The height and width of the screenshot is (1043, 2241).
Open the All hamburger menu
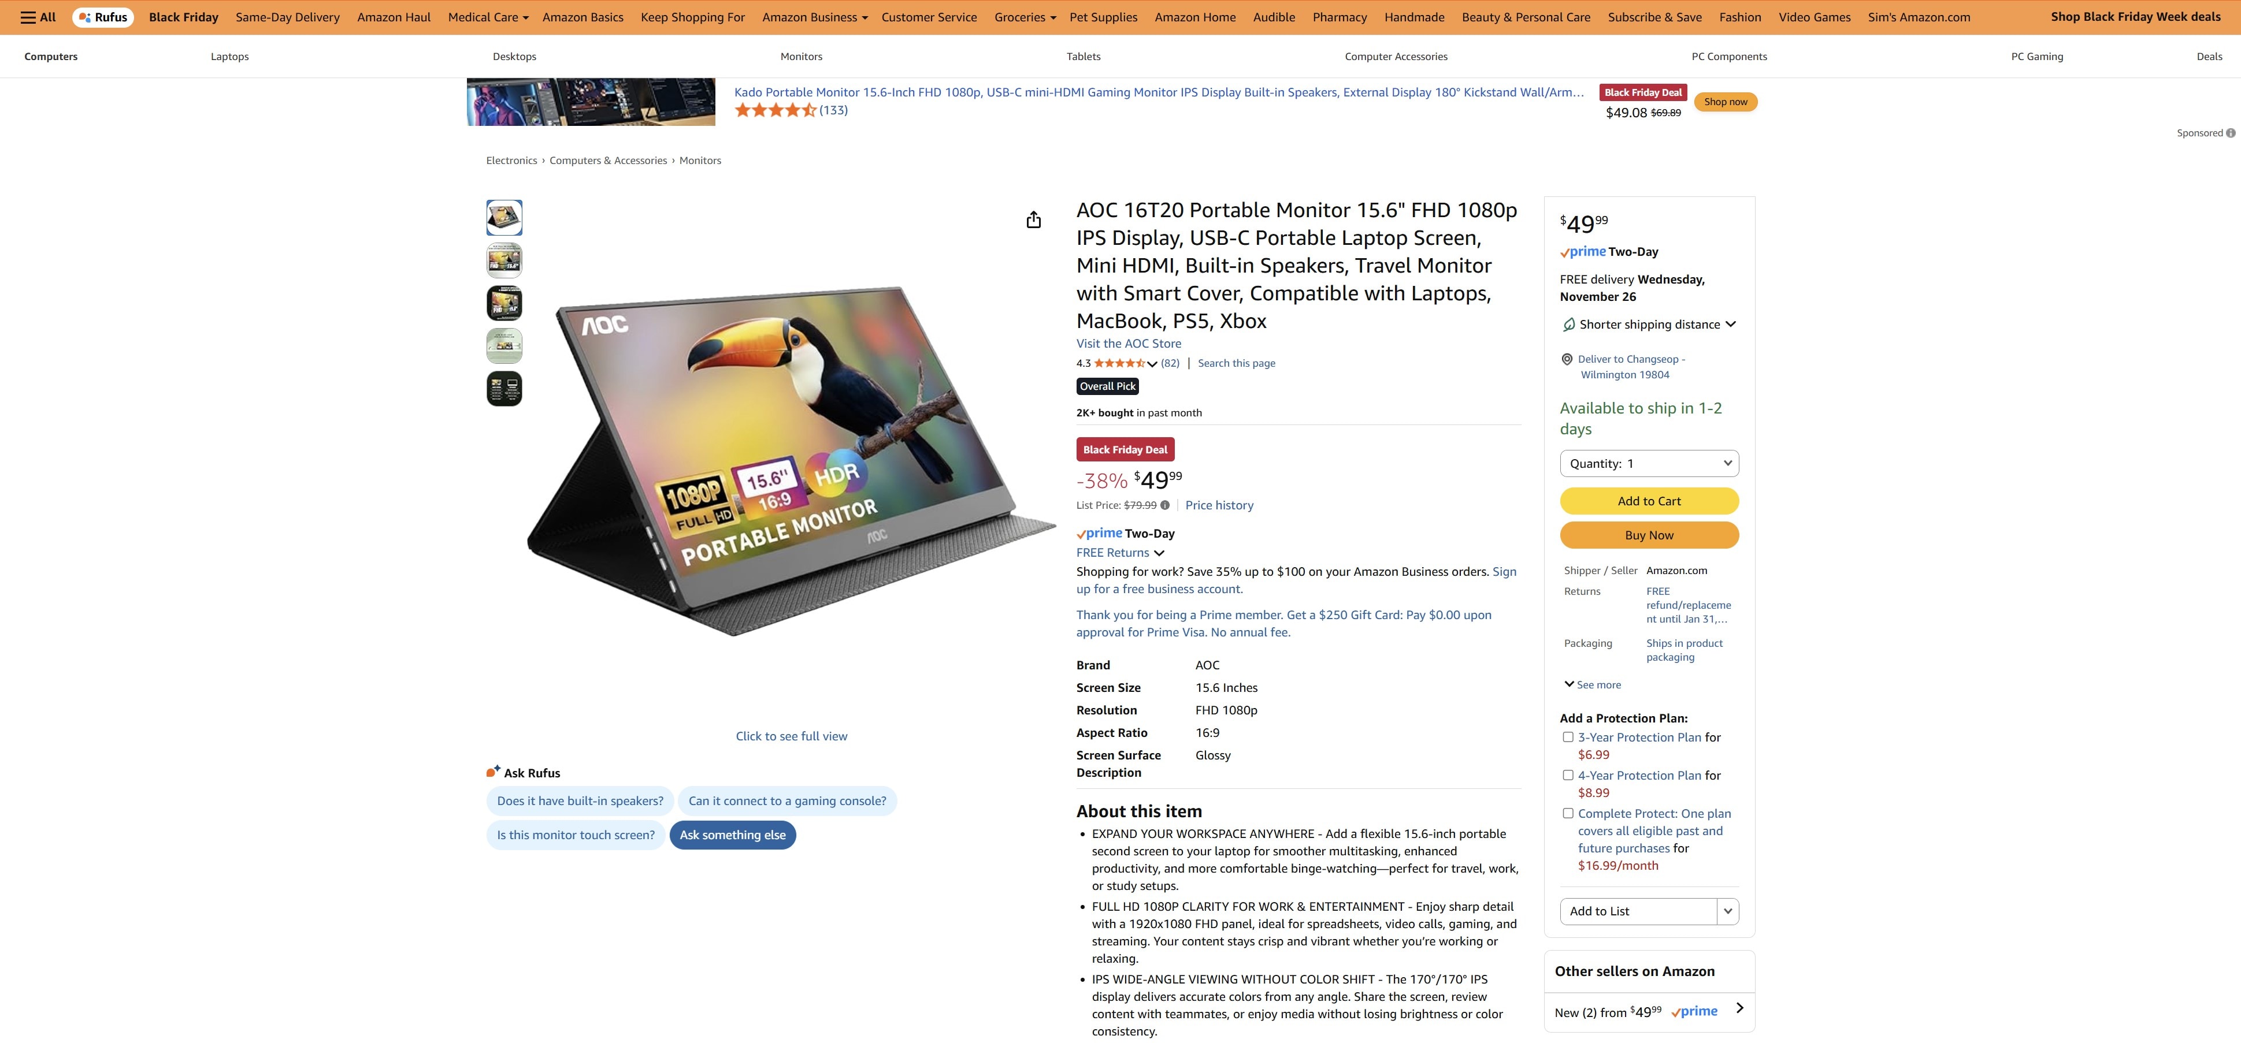[38, 17]
